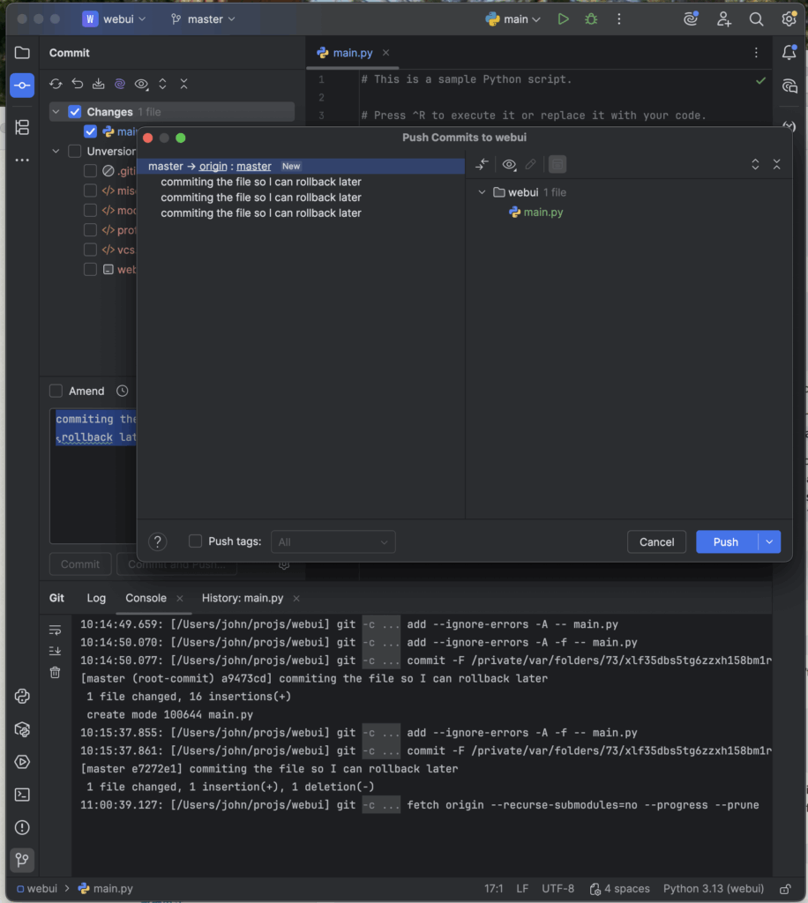
Task: Open the AI assistant spiral icon in the title bar
Action: [691, 19]
